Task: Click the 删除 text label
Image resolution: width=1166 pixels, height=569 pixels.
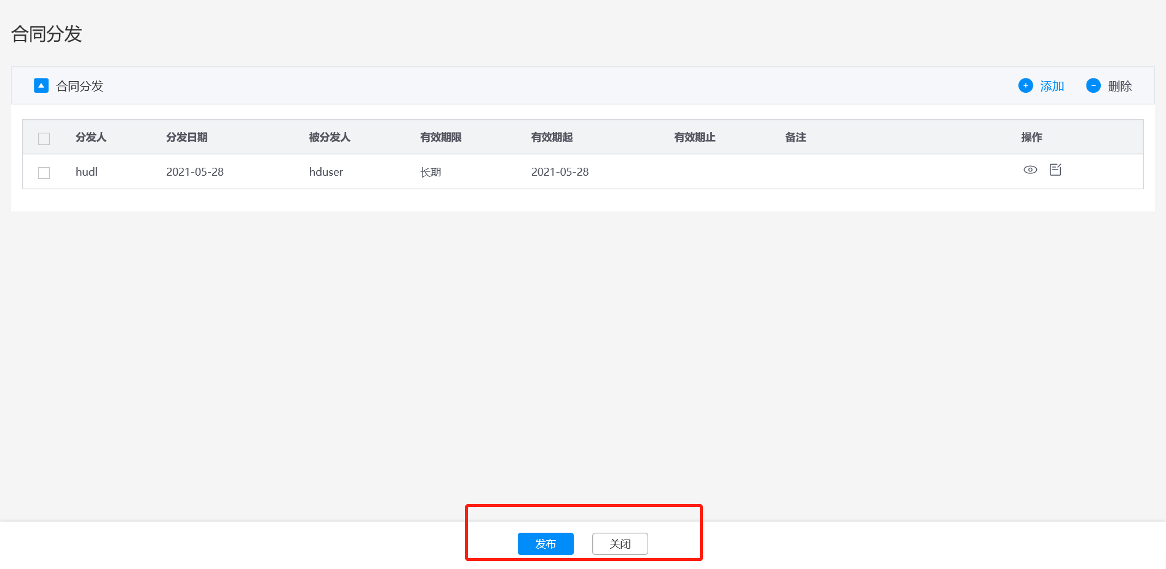Action: coord(1119,86)
